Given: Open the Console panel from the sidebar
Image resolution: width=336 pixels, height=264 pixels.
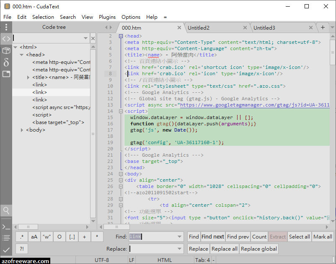Looking at the screenshot, I should coord(6,227).
